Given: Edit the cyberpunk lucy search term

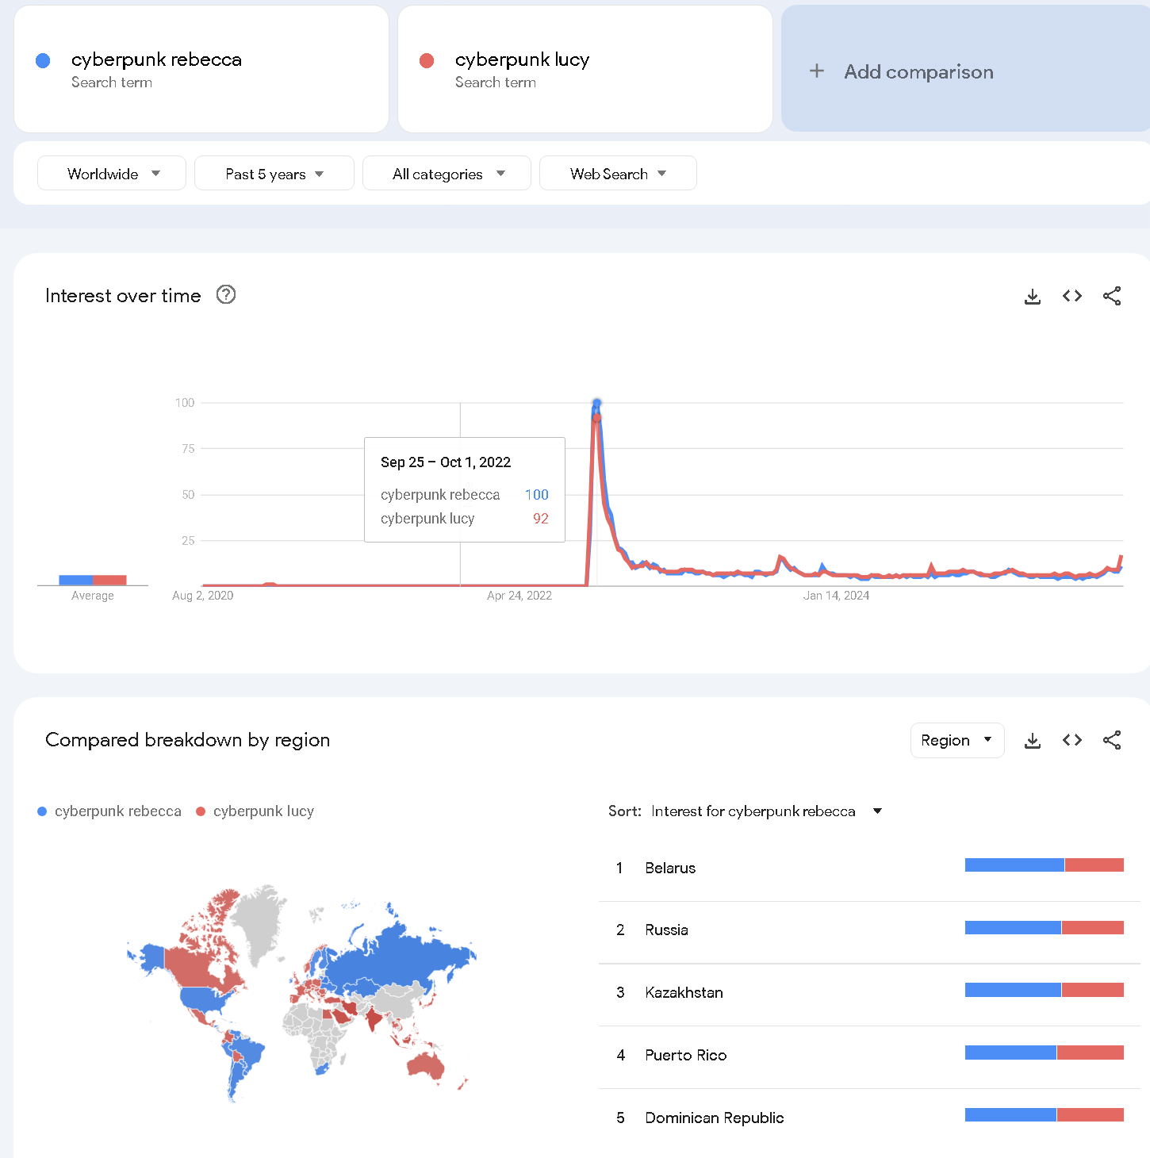Looking at the screenshot, I should coord(585,69).
